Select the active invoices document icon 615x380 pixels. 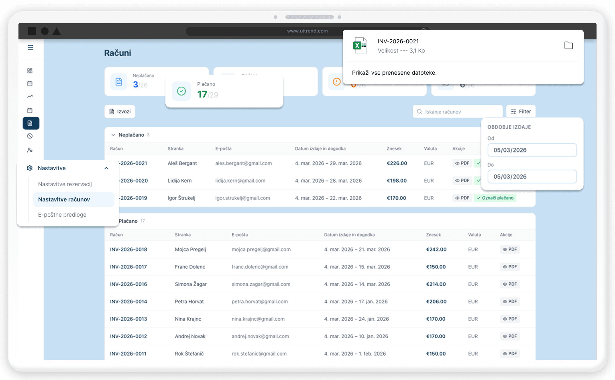point(31,123)
